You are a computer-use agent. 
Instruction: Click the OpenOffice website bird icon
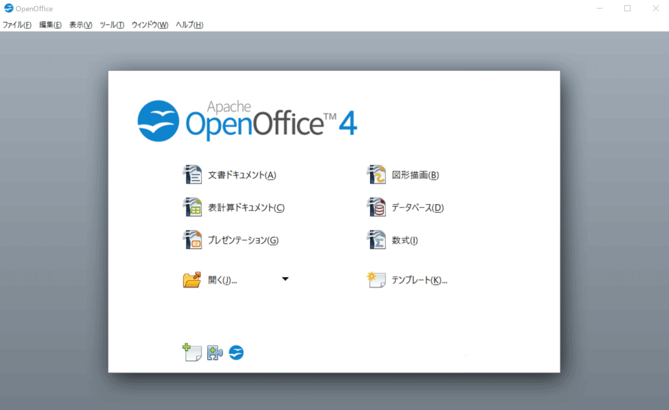[x=236, y=353]
